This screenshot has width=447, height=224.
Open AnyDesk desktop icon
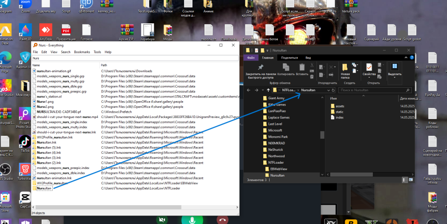point(46,30)
